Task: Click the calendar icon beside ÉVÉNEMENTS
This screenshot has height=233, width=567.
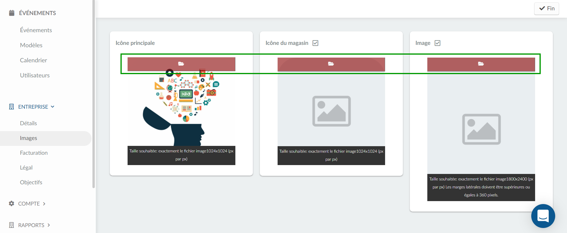Action: (12, 13)
